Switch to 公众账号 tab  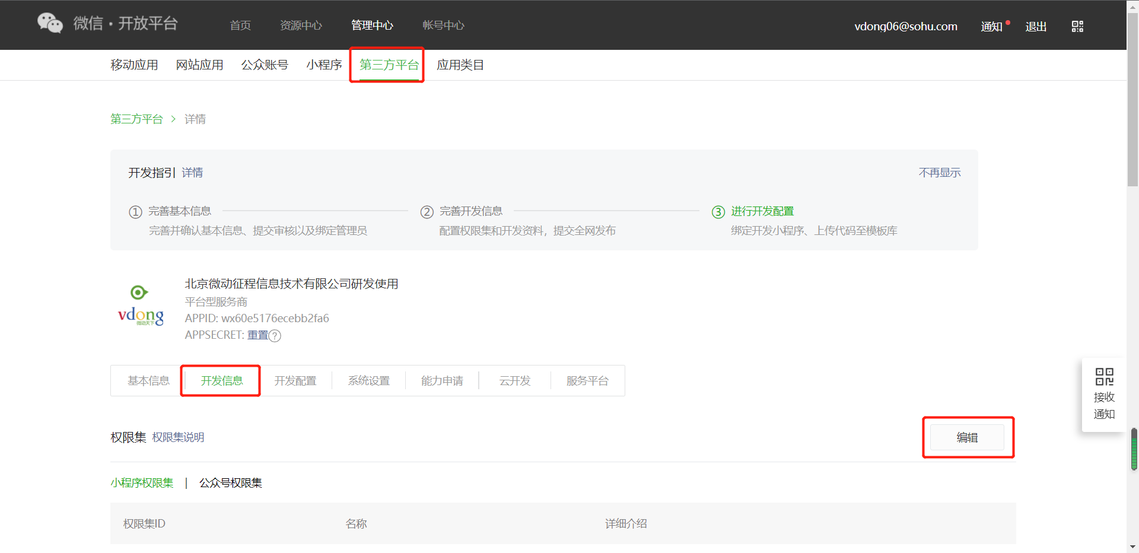pyautogui.click(x=265, y=65)
